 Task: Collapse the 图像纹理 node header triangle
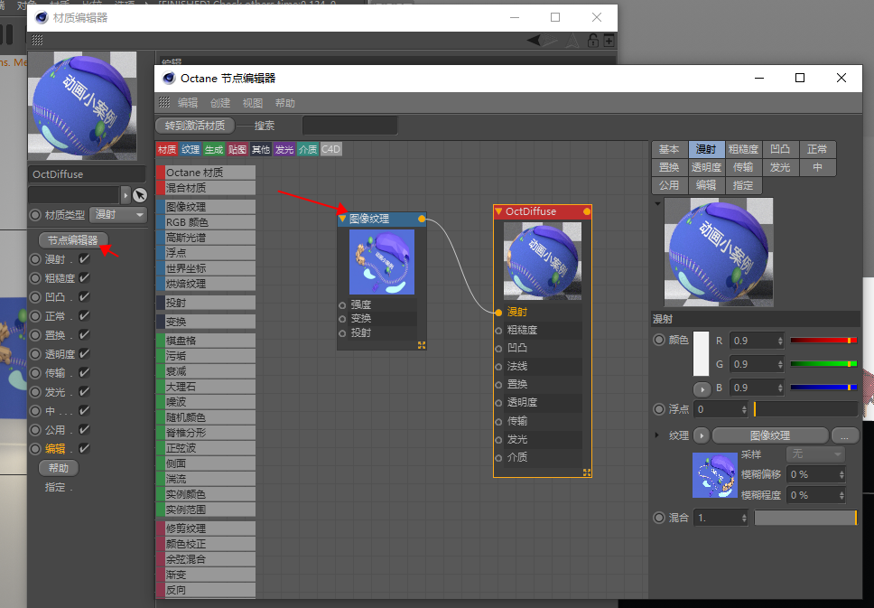click(x=341, y=219)
